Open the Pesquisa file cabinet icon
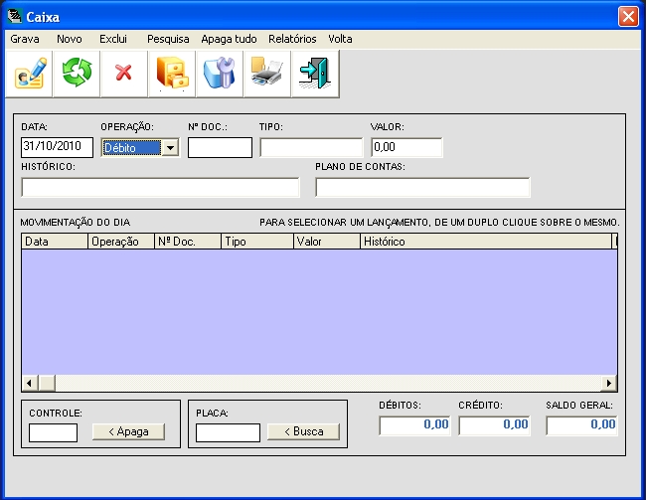 tap(172, 75)
